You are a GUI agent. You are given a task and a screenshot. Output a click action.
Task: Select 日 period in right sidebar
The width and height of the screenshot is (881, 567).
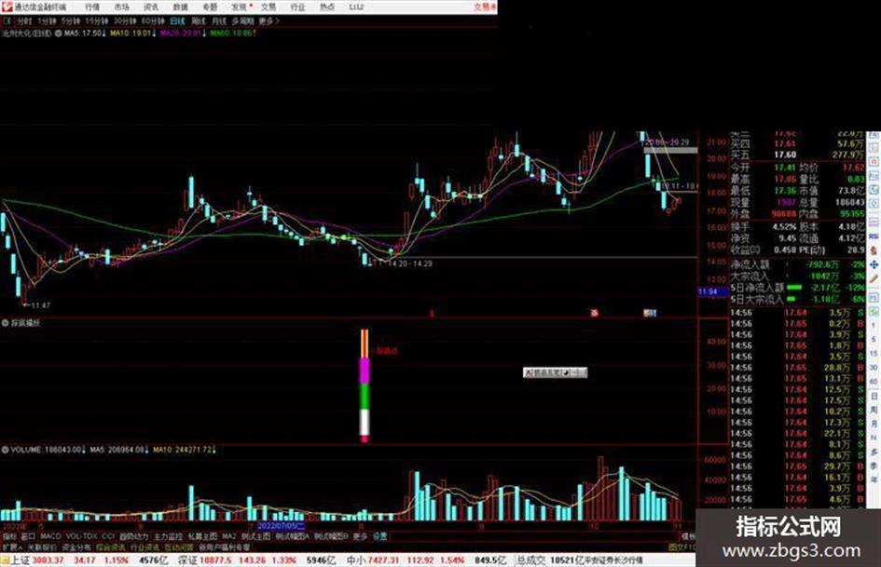[874, 397]
